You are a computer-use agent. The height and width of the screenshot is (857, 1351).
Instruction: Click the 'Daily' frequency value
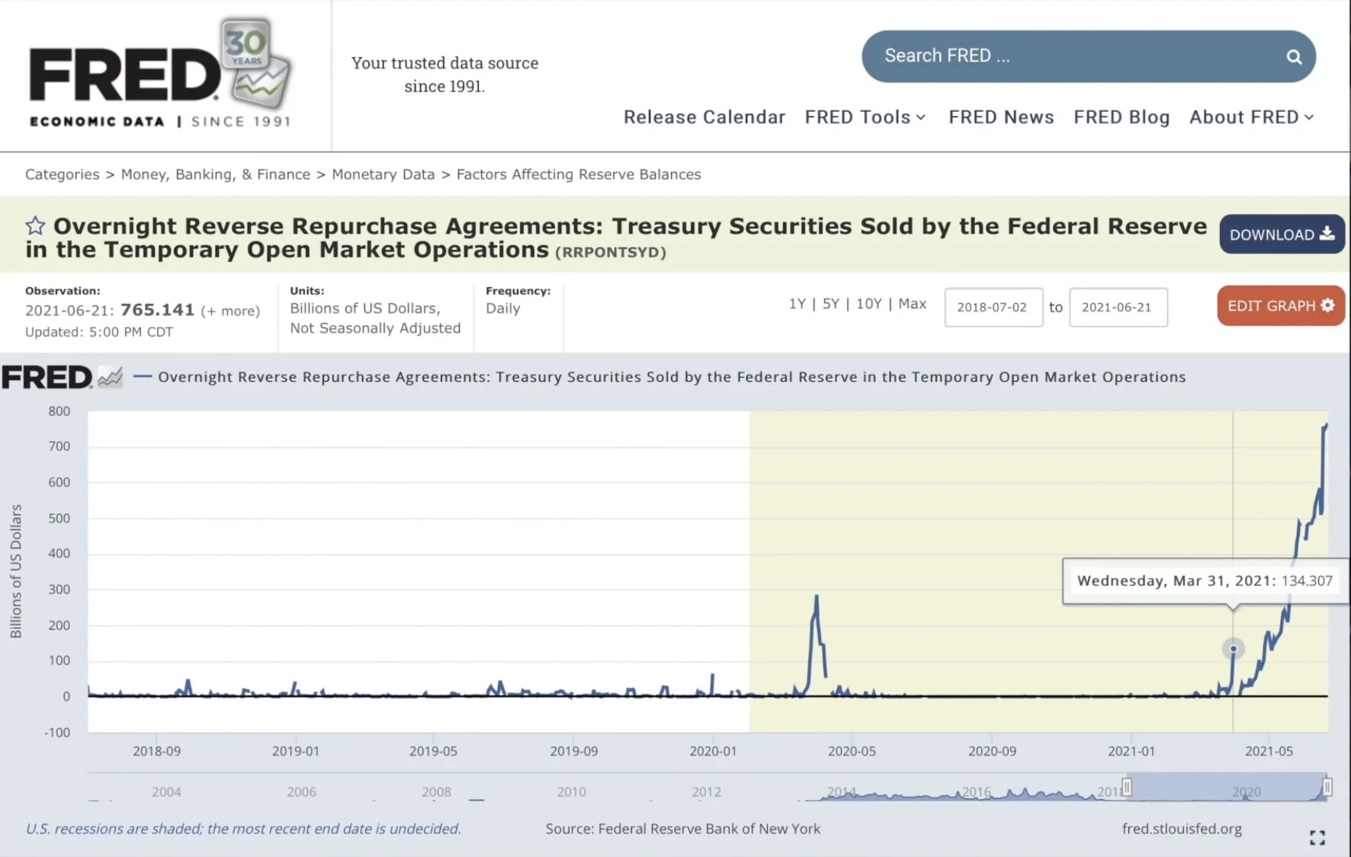point(503,309)
